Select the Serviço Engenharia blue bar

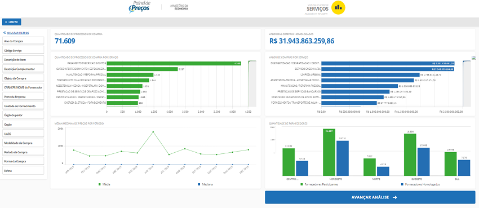coord(388,69)
